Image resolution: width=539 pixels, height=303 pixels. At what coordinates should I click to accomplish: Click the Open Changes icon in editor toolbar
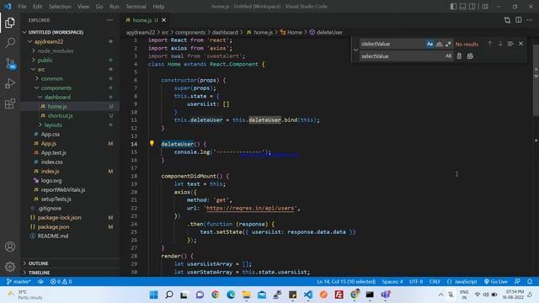[507, 20]
